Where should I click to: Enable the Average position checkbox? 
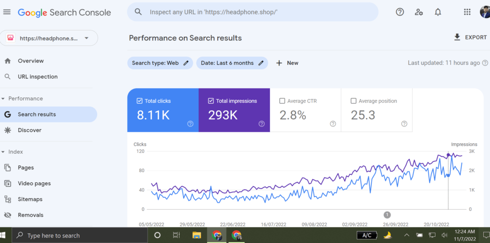(354, 101)
